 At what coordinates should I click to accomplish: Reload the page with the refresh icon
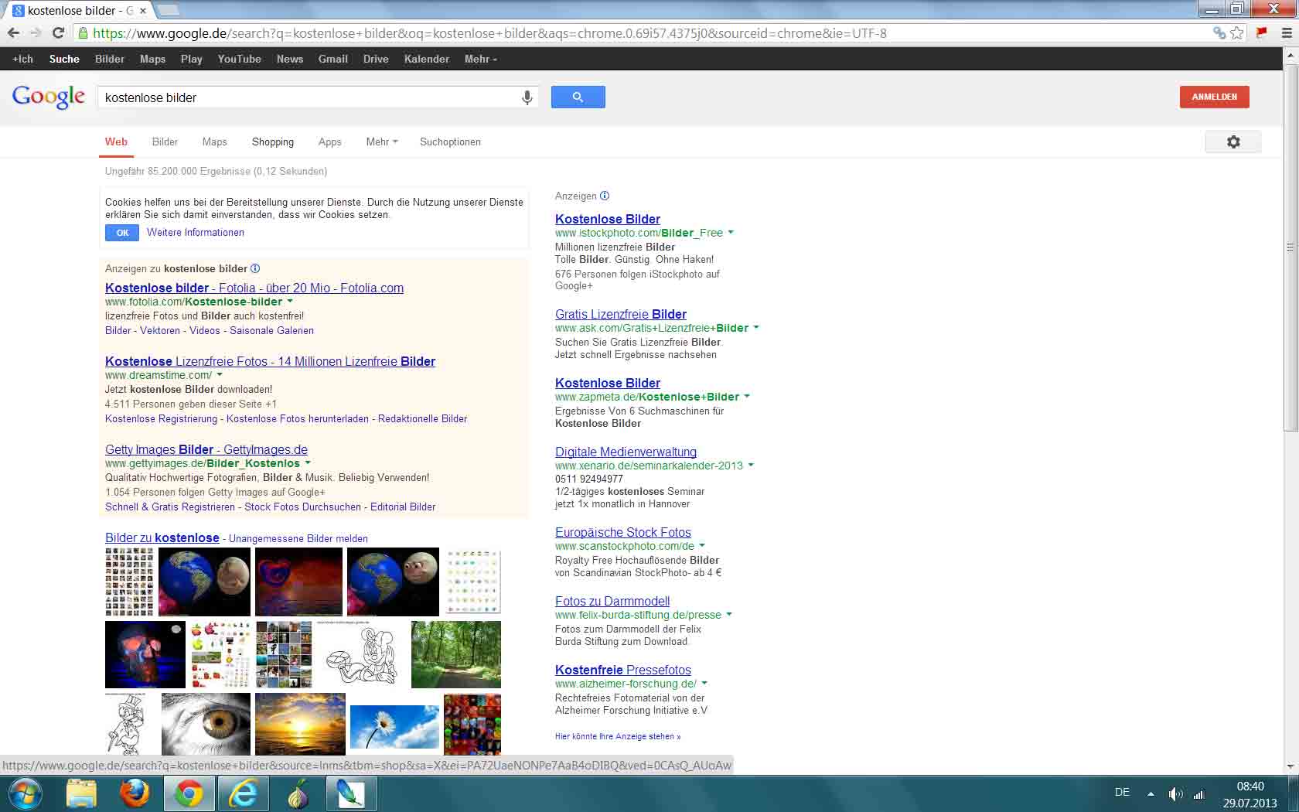click(x=58, y=33)
